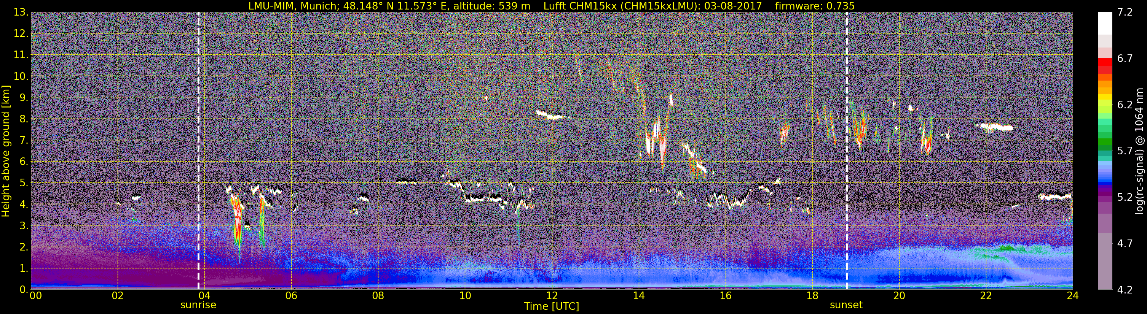Click the time axis tick label '12'
The image size is (1147, 314).
552,296
